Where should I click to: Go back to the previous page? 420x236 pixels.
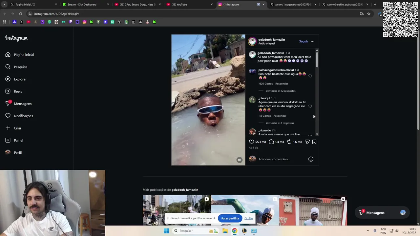point(5,14)
